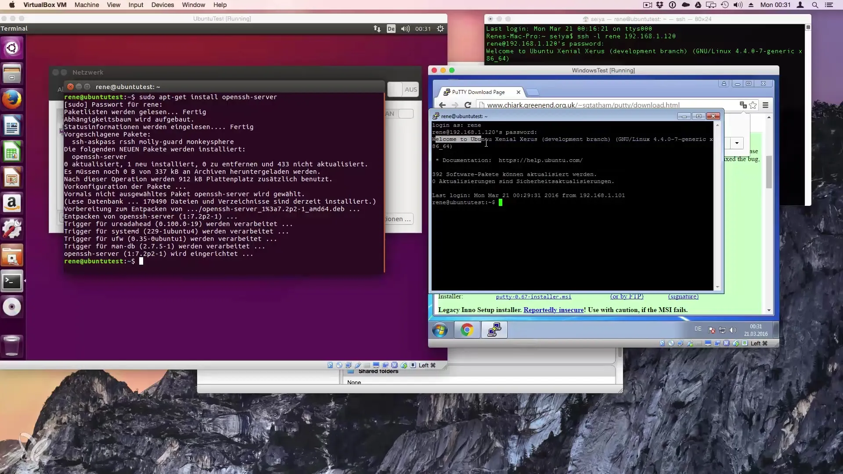Viewport: 843px width, 474px height.
Task: Click the (signature) link
Action: 683,297
